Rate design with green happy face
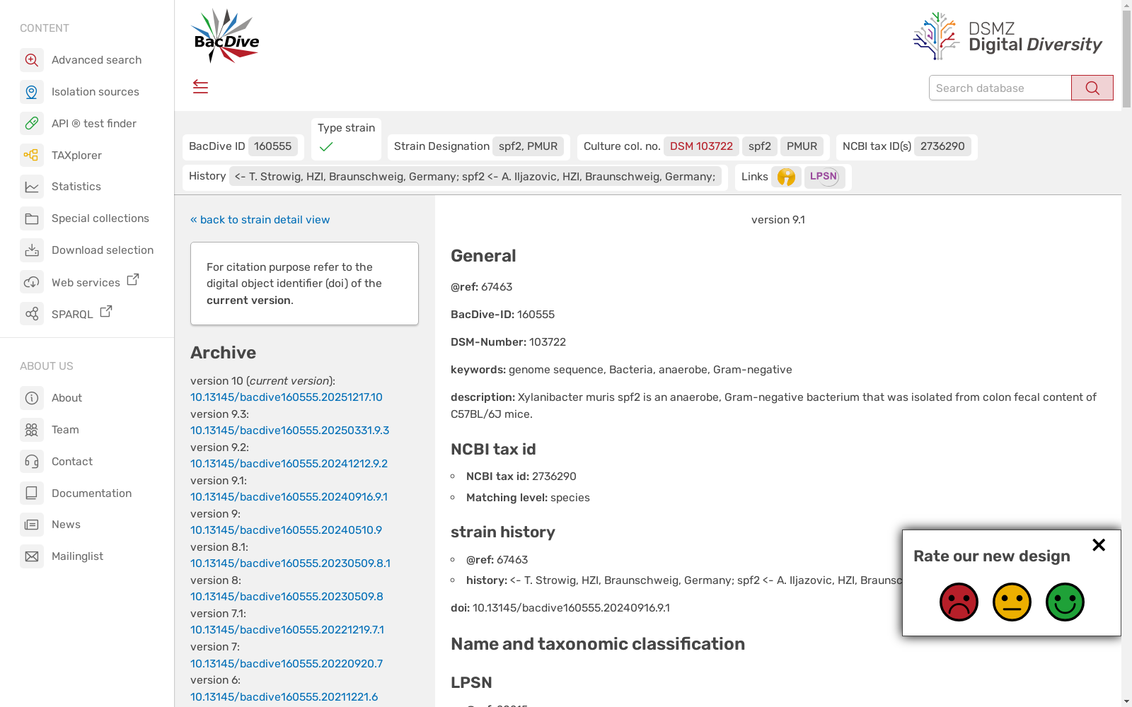 pos(1065,602)
